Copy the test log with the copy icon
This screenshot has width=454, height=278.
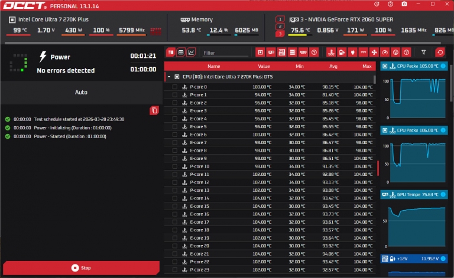coord(154,110)
